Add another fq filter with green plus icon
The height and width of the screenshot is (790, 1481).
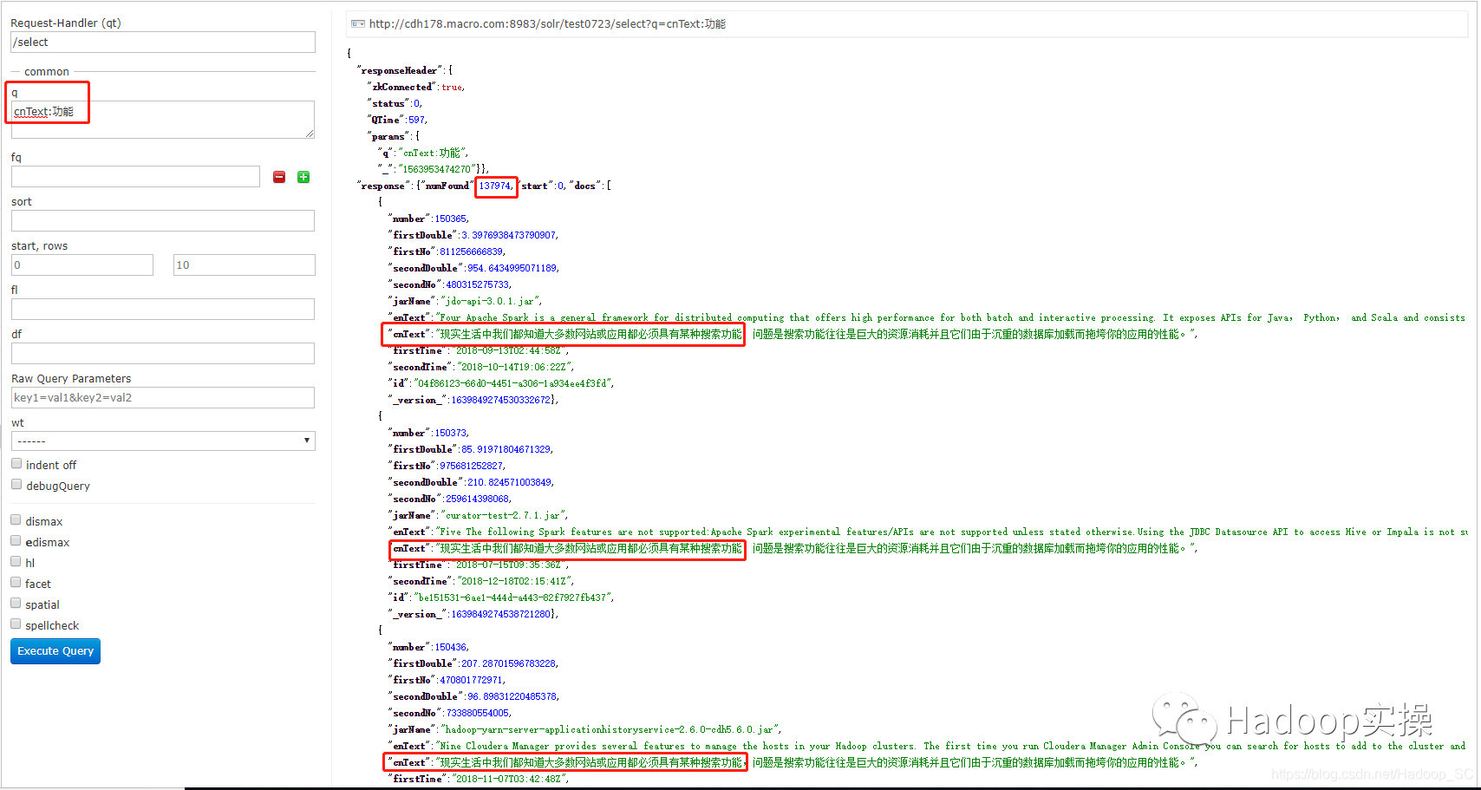pos(303,177)
